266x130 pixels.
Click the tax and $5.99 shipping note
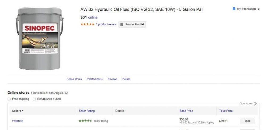197,123
